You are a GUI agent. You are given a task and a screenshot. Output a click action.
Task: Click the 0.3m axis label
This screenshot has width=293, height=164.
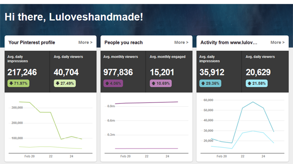pos(111,135)
